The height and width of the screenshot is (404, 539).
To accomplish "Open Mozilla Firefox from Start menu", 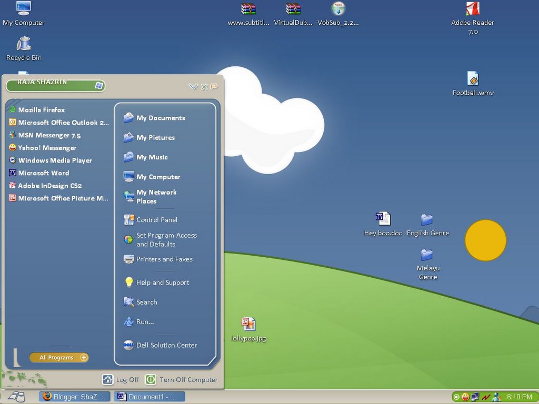I will [37, 110].
